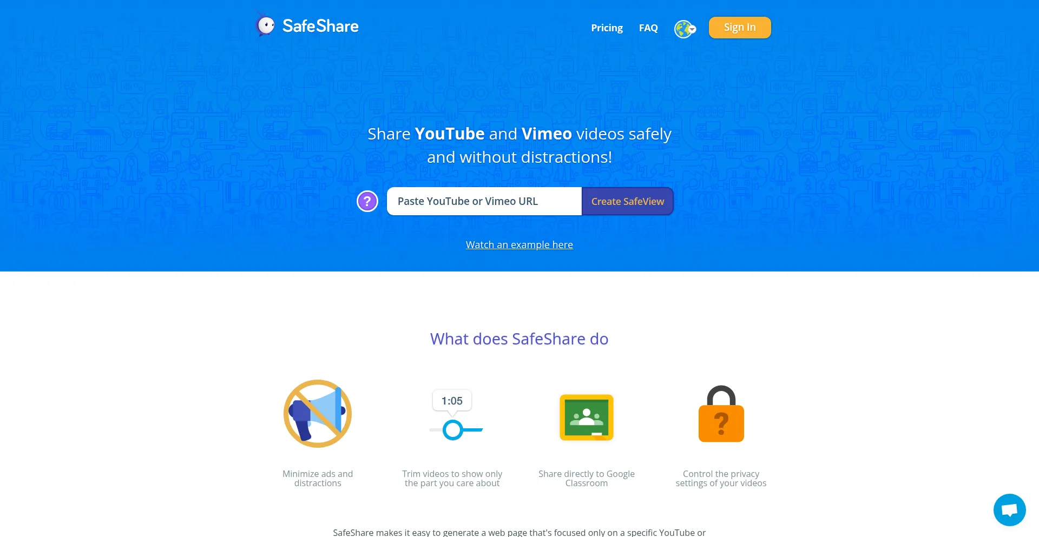This screenshot has height=537, width=1039.
Task: Click the Sign In button
Action: pos(740,28)
